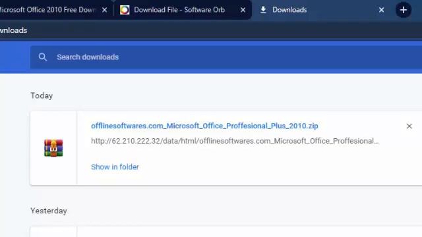The width and height of the screenshot is (422, 237).
Task: Click the Today heading
Action: [x=42, y=95]
